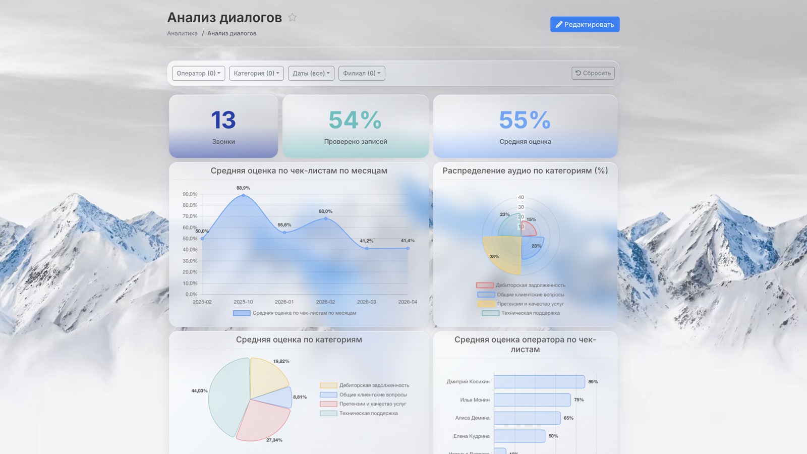The width and height of the screenshot is (807, 454).
Task: Toggle Претензии и качество услуг in pie legend
Action: coord(363,404)
